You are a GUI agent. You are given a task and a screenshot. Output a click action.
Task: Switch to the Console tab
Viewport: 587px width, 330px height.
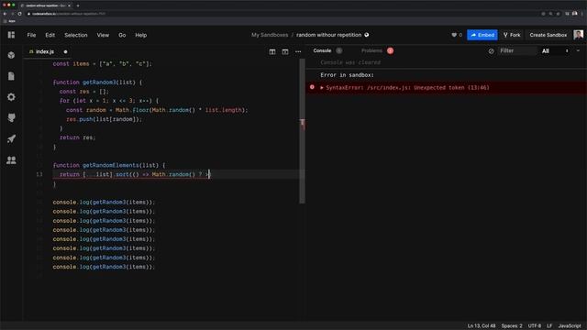tap(322, 50)
